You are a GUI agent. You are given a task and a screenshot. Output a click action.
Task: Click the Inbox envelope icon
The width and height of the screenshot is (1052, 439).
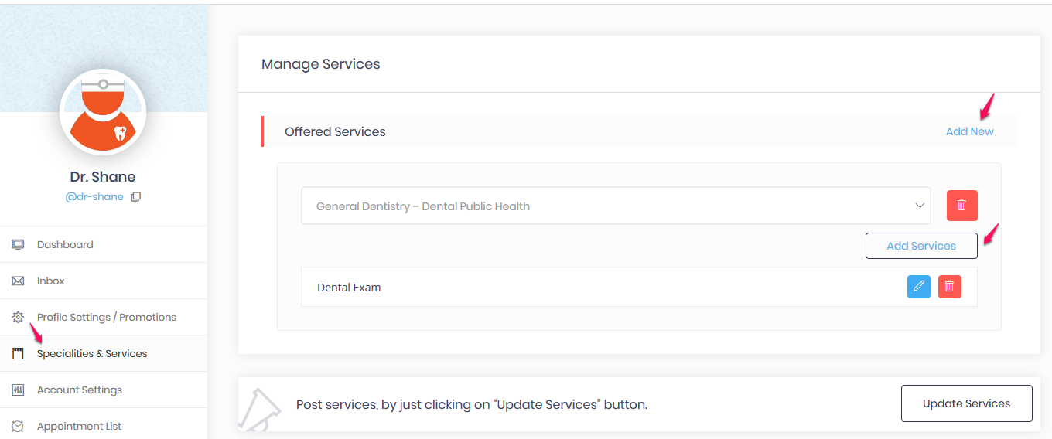pyautogui.click(x=18, y=281)
